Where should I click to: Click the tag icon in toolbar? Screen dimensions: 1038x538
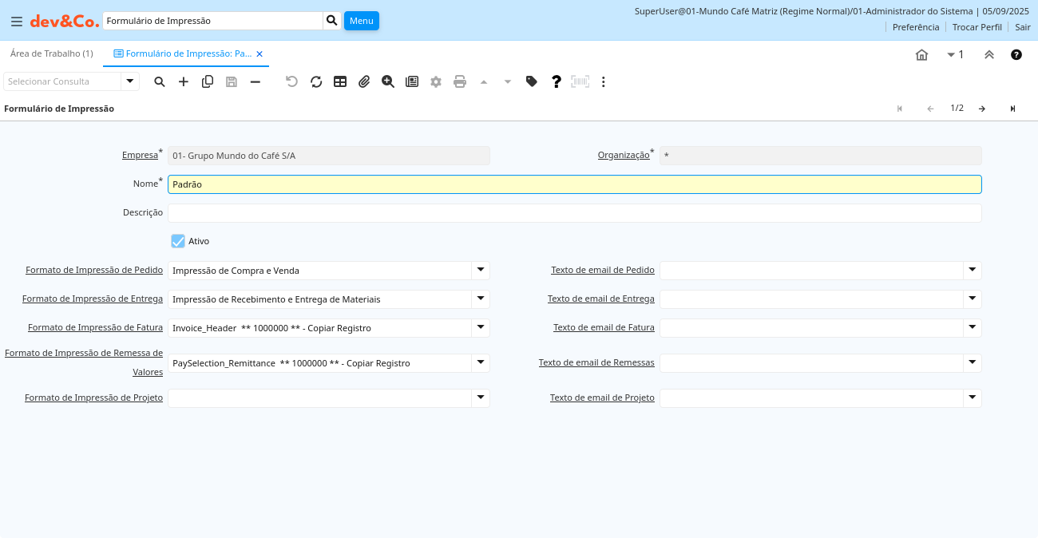click(532, 81)
